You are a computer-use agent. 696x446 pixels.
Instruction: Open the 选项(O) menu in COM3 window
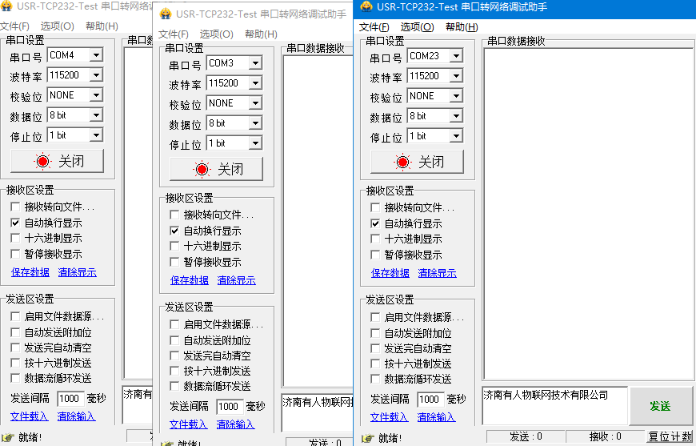pyautogui.click(x=216, y=34)
